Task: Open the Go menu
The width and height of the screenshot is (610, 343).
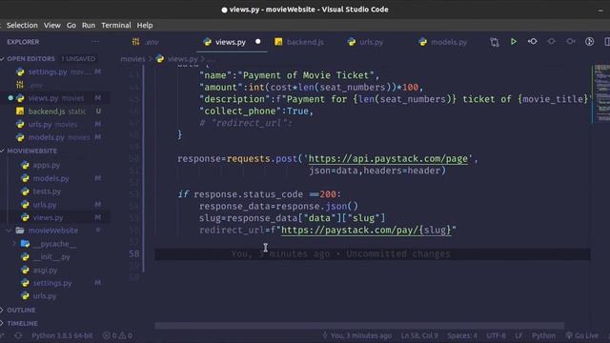Action: tap(71, 26)
